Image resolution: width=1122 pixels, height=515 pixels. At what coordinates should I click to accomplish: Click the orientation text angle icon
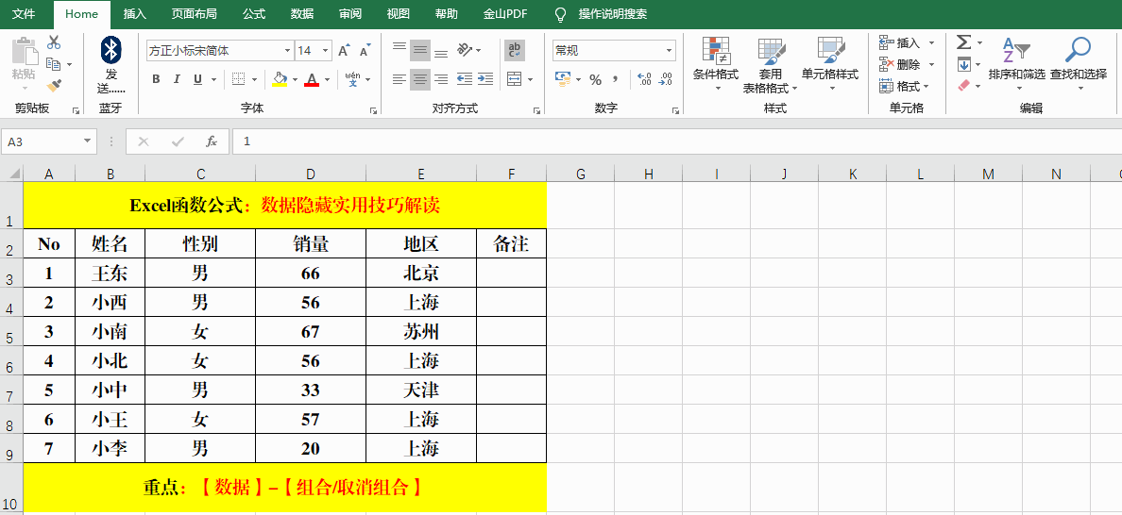[x=465, y=50]
